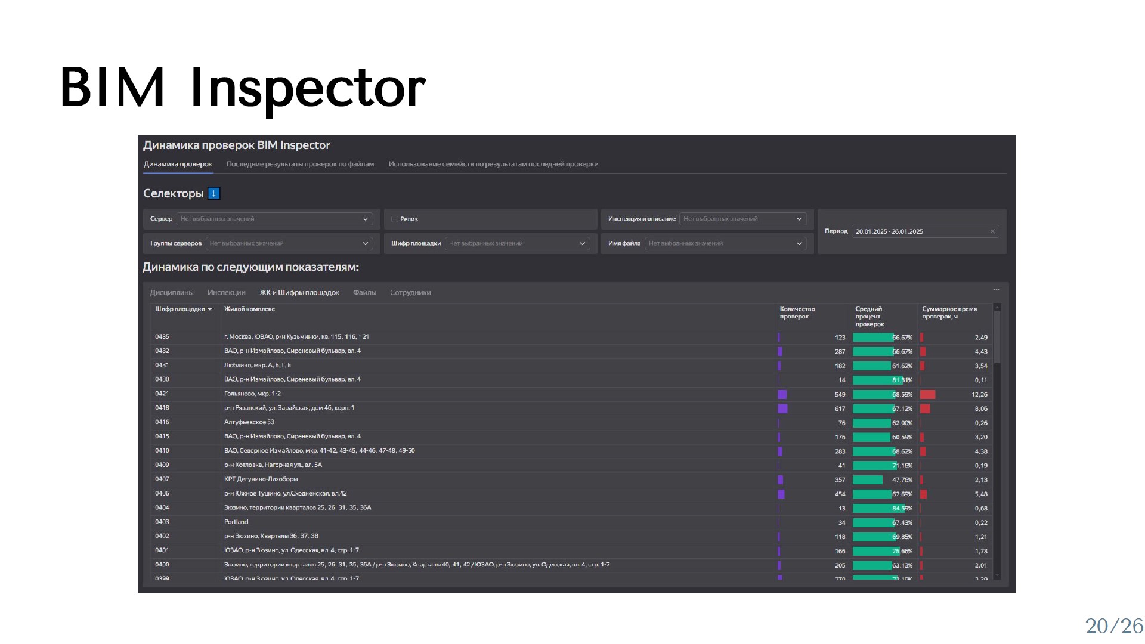The image size is (1145, 644).
Task: Click site code 0415
Action: tap(162, 436)
